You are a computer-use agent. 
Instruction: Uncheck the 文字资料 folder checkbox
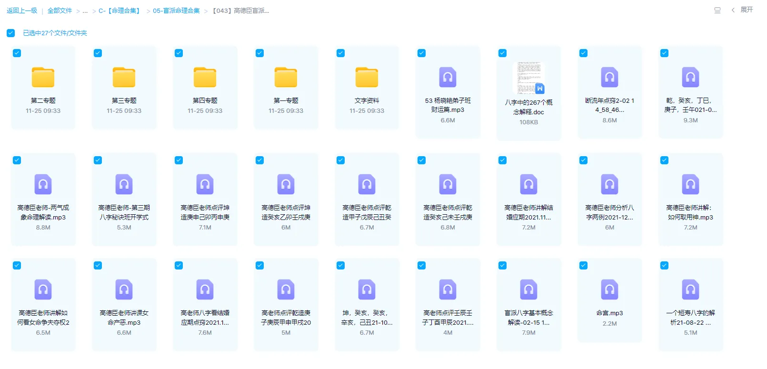(341, 53)
